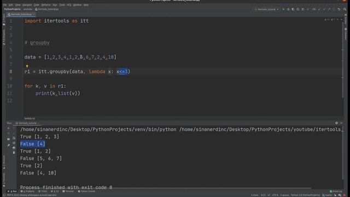This screenshot has height=197, width=350.
Task: Open the Navigate menu
Action: coord(27,5)
